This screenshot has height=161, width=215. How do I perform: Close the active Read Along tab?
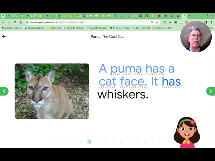pyautogui.click(x=184, y=16)
